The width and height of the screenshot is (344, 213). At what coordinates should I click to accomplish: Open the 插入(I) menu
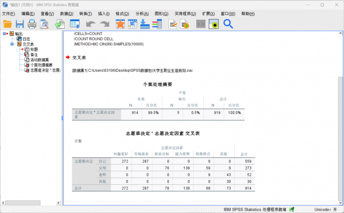[104, 14]
